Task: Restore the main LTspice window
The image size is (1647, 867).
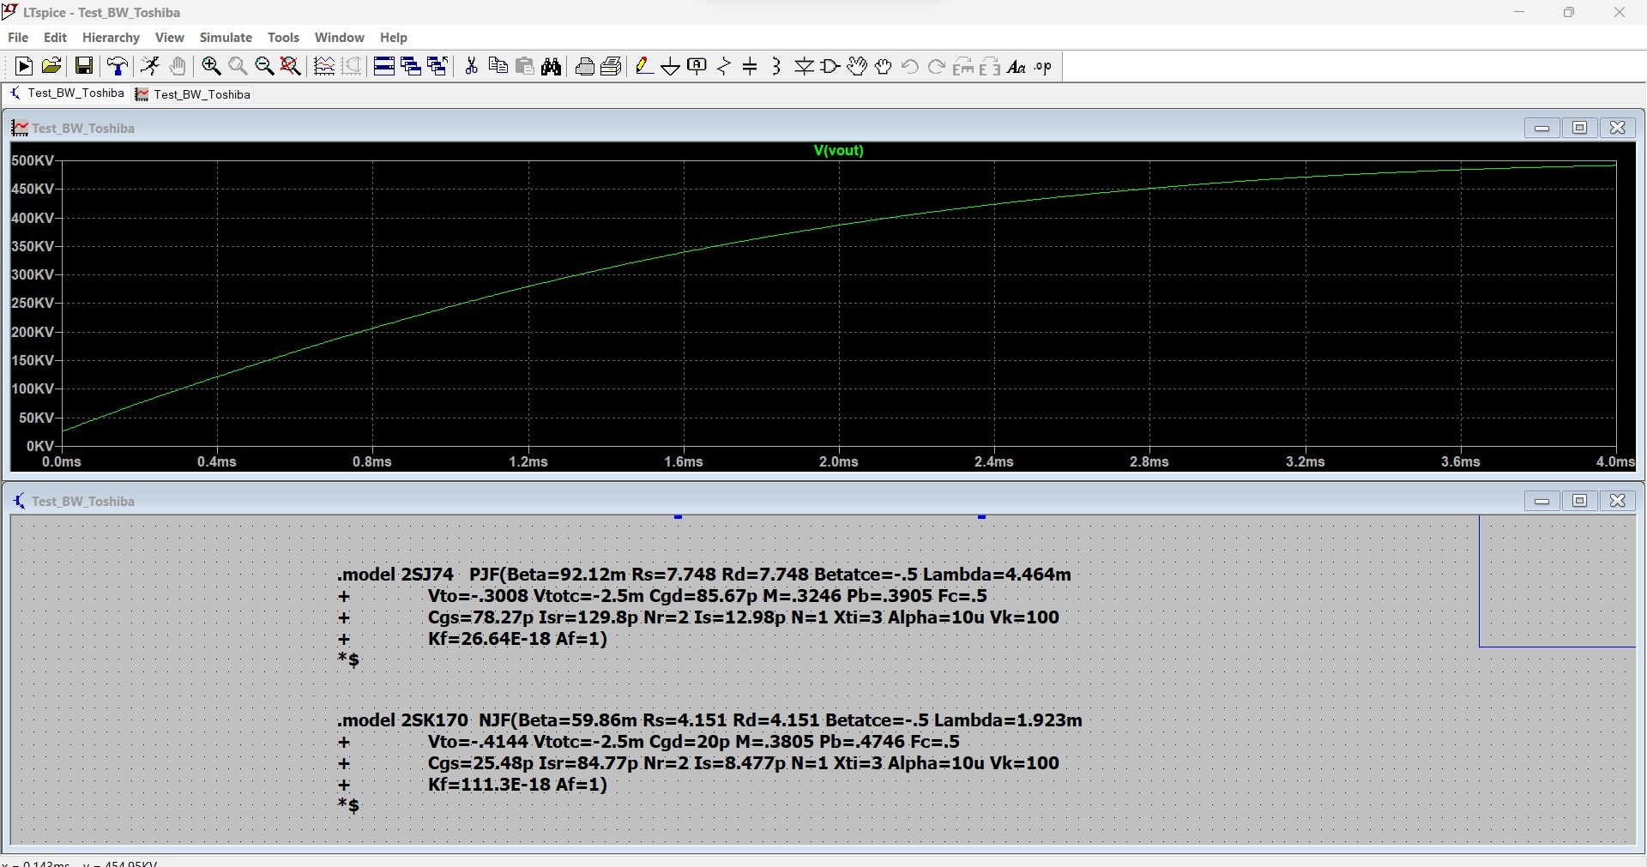Action: (1569, 13)
